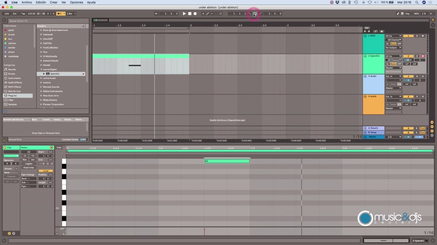This screenshot has height=245, width=437.
Task: Toggle the clip activator circle
Action: pos(5,147)
